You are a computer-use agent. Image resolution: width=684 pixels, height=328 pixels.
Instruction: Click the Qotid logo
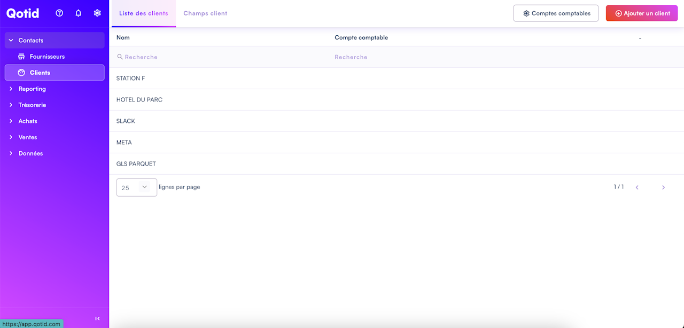click(x=22, y=13)
